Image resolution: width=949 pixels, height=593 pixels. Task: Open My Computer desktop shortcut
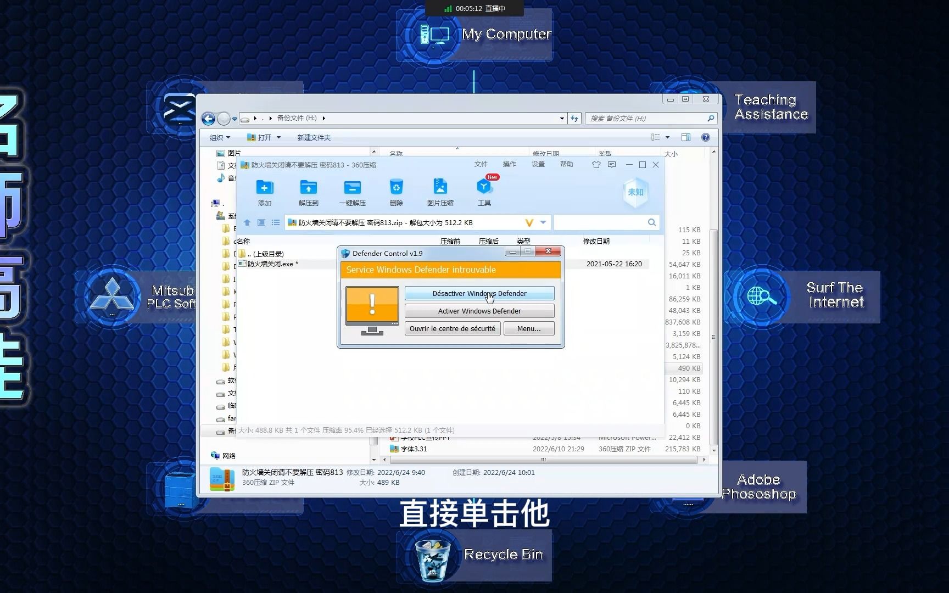point(474,35)
